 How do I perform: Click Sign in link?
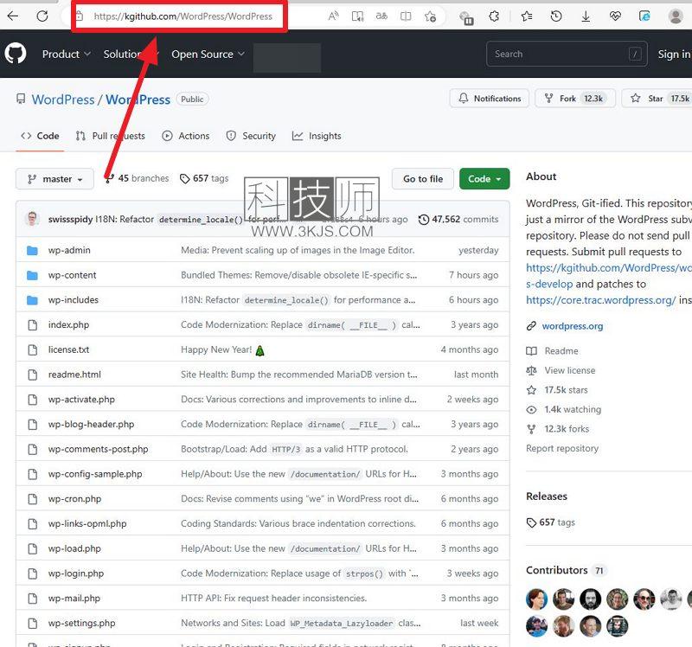click(x=674, y=54)
